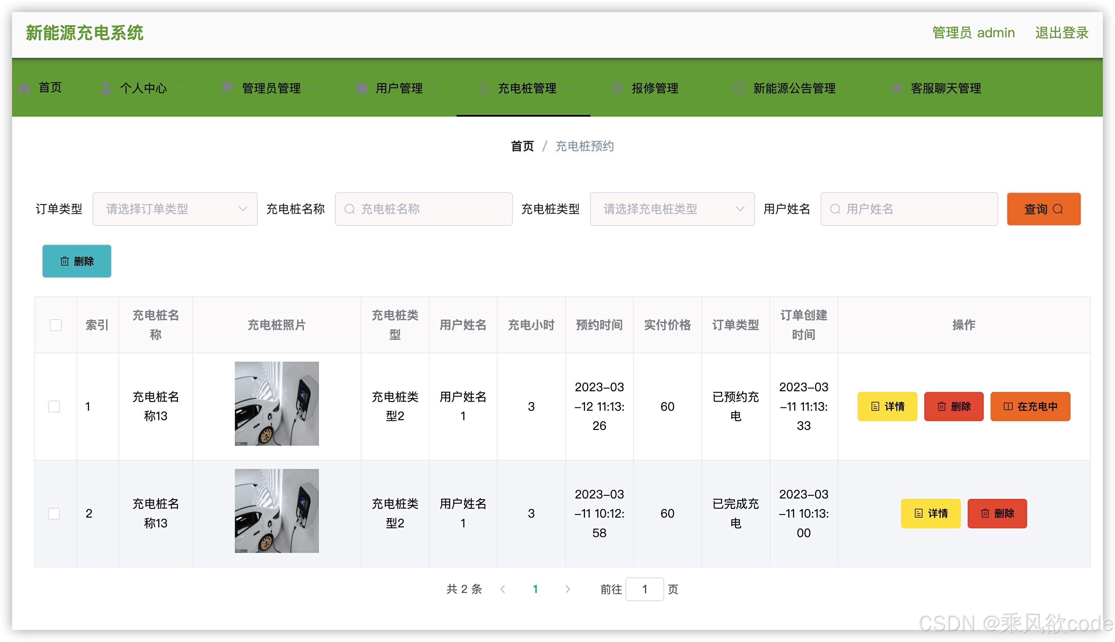Viewport: 1115px width, 642px height.
Task: Click the 首页 breadcrumb link
Action: (x=522, y=146)
